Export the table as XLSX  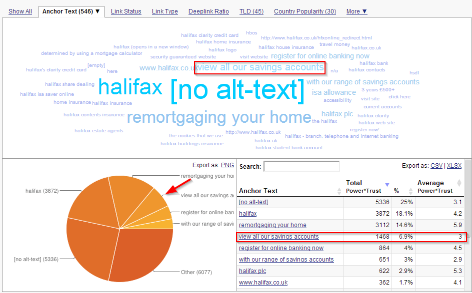coord(454,166)
